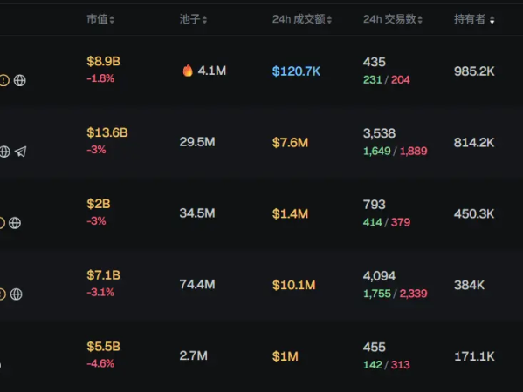The image size is (523, 392).
Task: Click holders value 985.2K
Action: tap(474, 71)
